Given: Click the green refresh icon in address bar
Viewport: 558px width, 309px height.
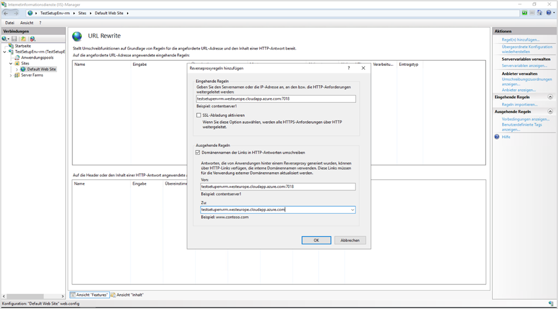Looking at the screenshot, I should [x=524, y=13].
